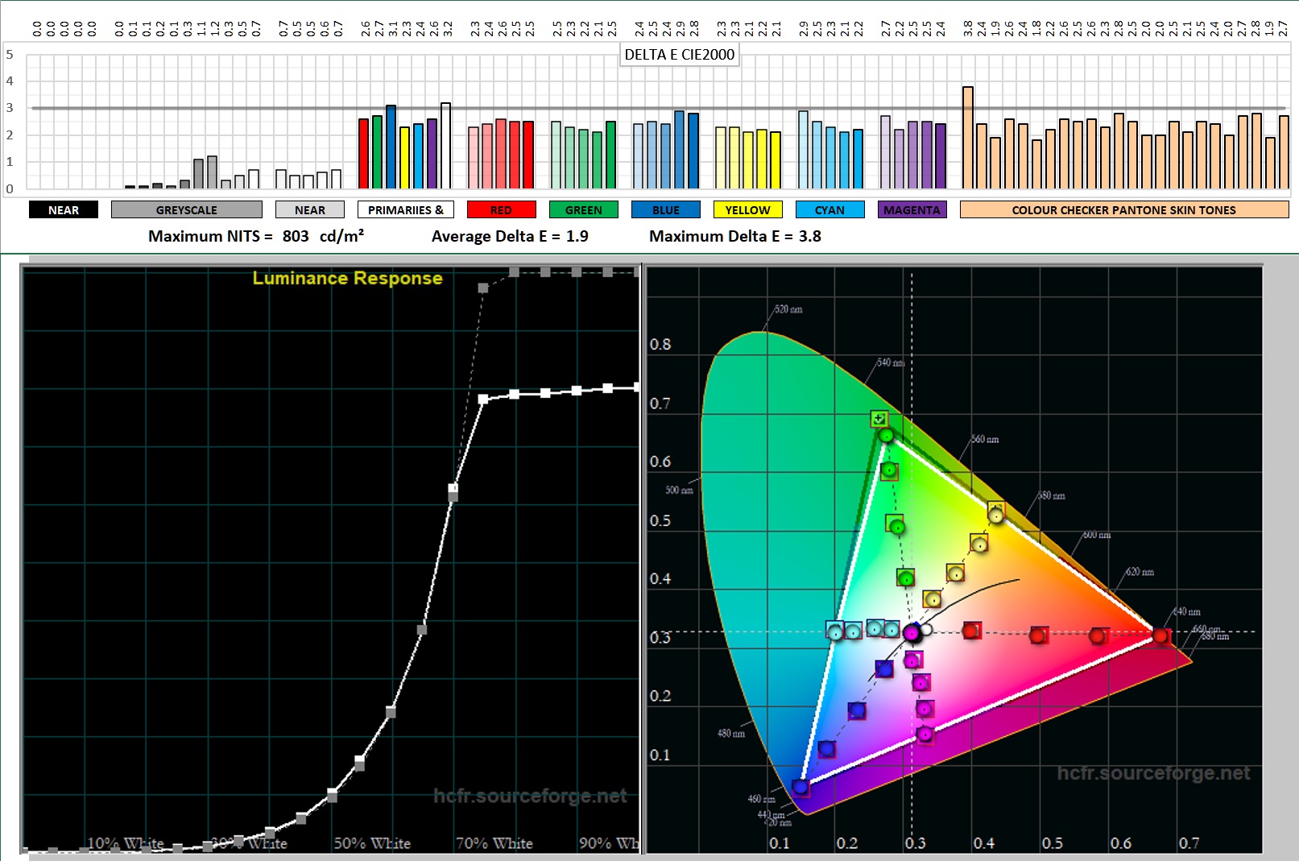Image resolution: width=1299 pixels, height=861 pixels.
Task: Toggle visibility of the RED measurement series
Action: (501, 209)
